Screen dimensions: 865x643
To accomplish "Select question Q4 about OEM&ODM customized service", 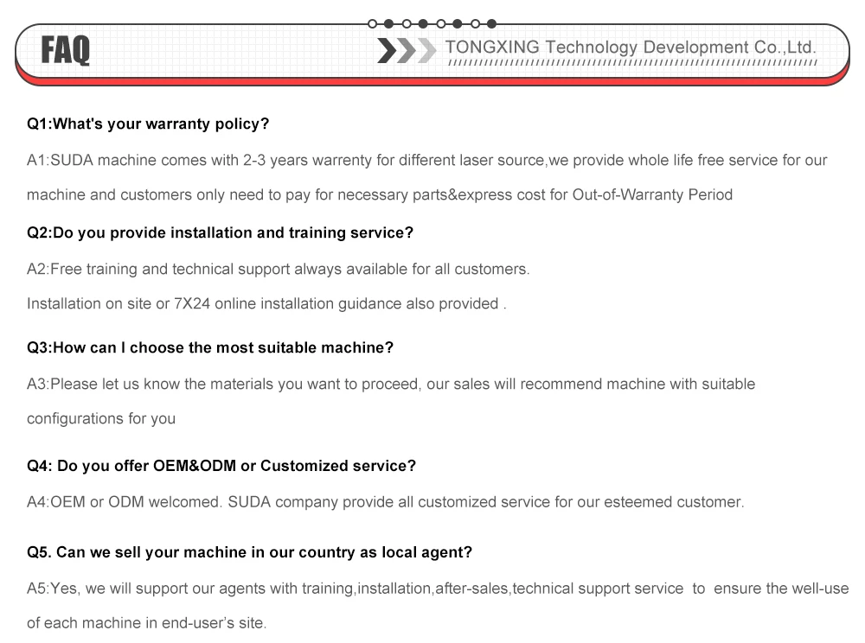I will click(221, 466).
